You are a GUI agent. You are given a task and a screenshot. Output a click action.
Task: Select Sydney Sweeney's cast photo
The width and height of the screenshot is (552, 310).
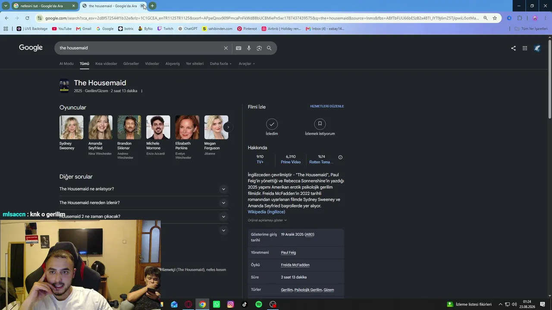71,127
